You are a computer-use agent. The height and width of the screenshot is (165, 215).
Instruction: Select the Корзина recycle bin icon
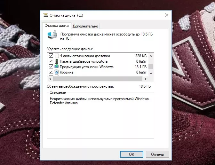click(56, 72)
